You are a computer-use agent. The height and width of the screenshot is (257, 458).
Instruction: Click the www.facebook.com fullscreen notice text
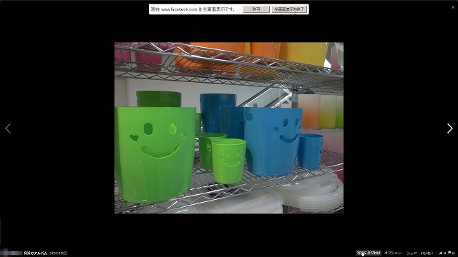(193, 9)
